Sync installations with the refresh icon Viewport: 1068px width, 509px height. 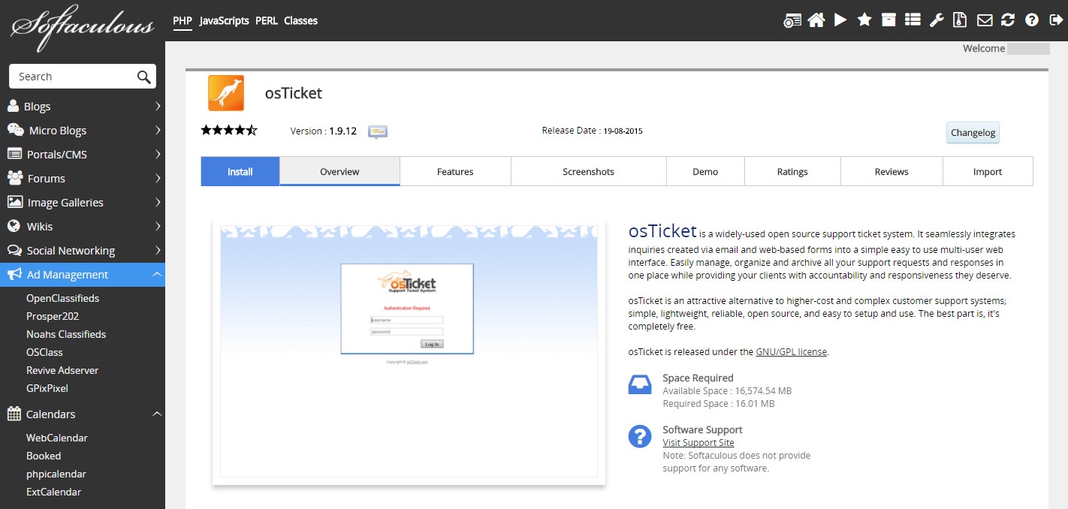[x=1008, y=20]
